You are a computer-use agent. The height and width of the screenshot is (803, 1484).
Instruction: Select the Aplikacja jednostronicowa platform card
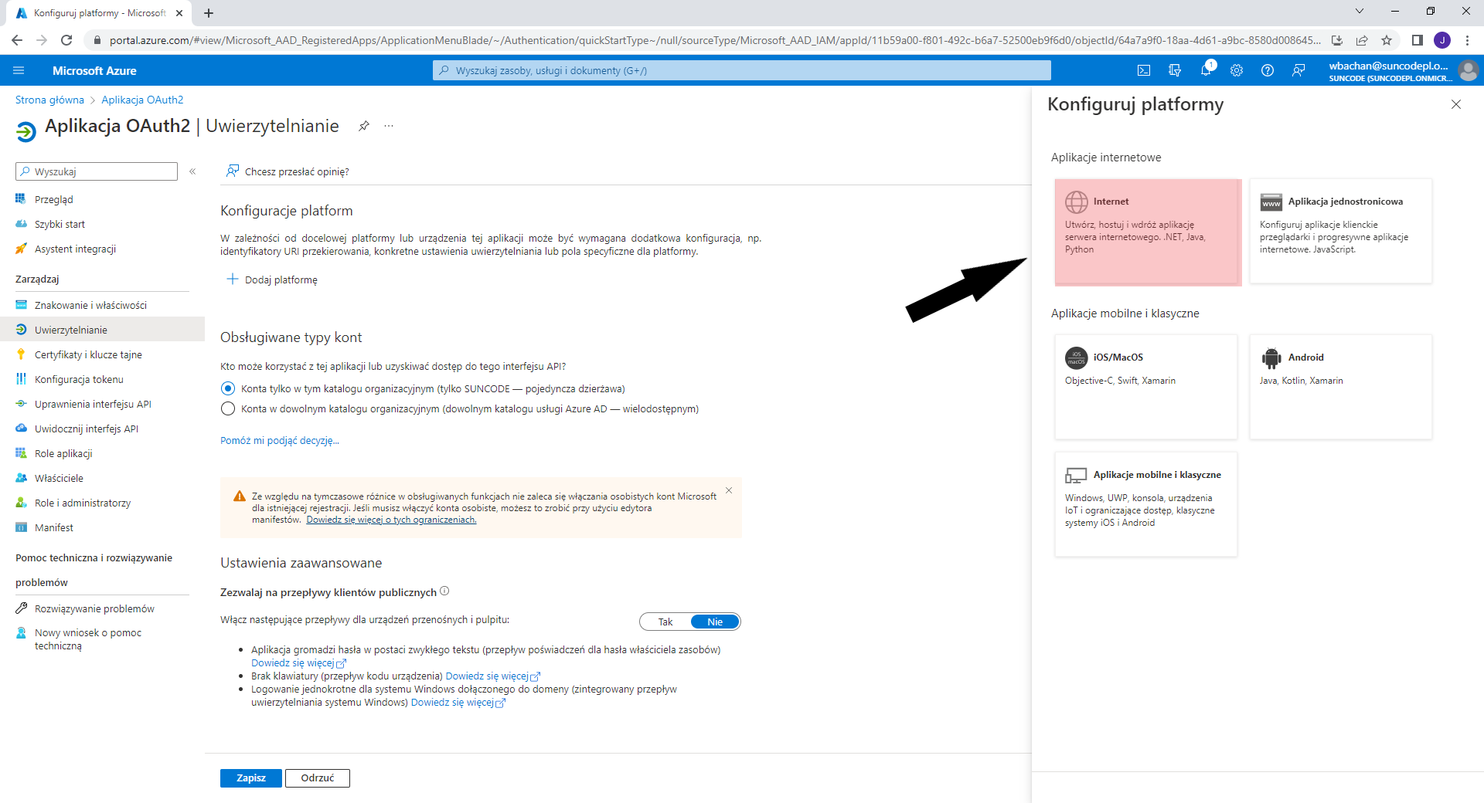[1340, 231]
